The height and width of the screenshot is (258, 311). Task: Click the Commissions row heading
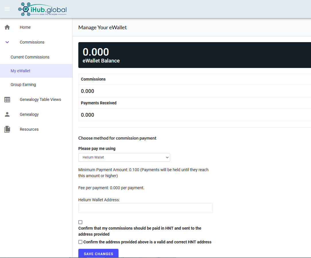coord(93,79)
